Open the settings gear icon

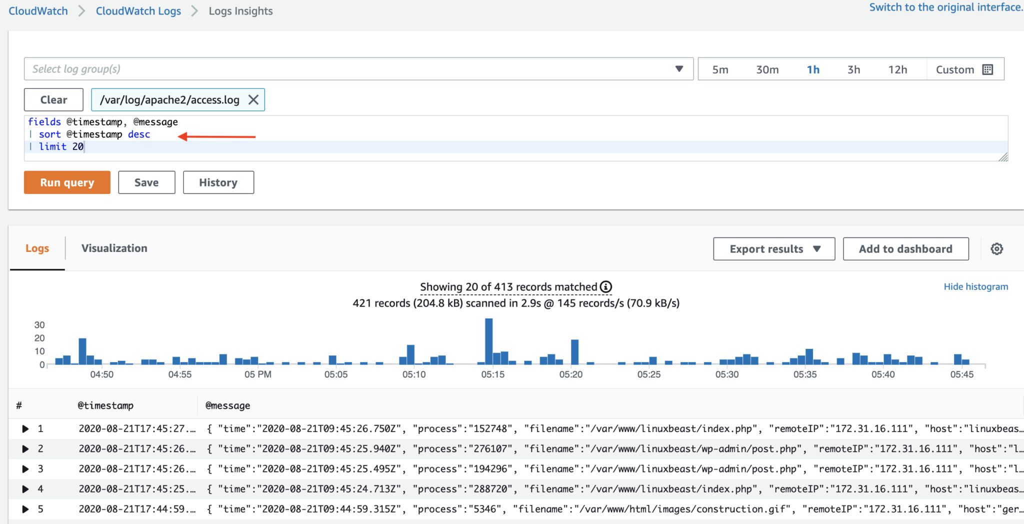click(996, 249)
